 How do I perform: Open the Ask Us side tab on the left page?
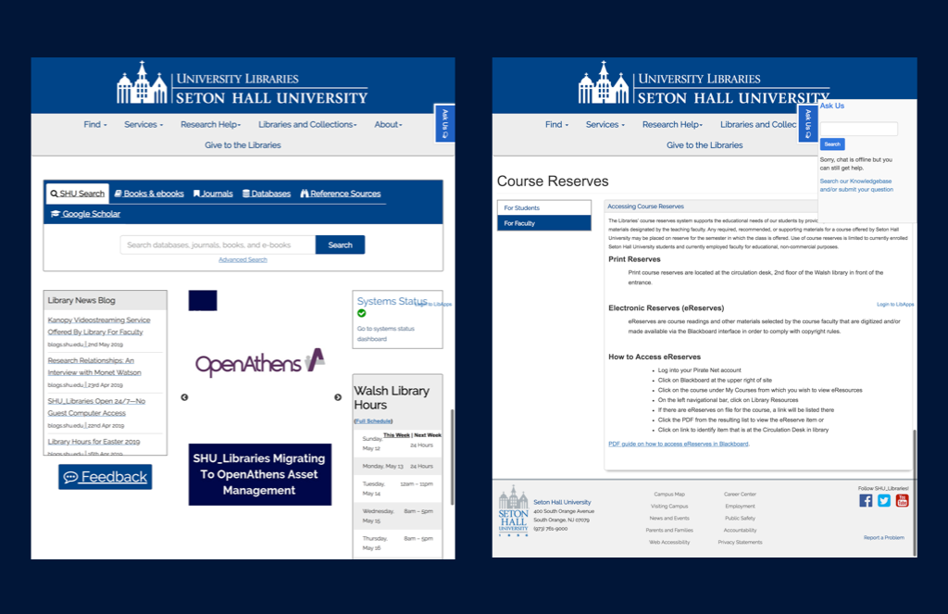[444, 123]
